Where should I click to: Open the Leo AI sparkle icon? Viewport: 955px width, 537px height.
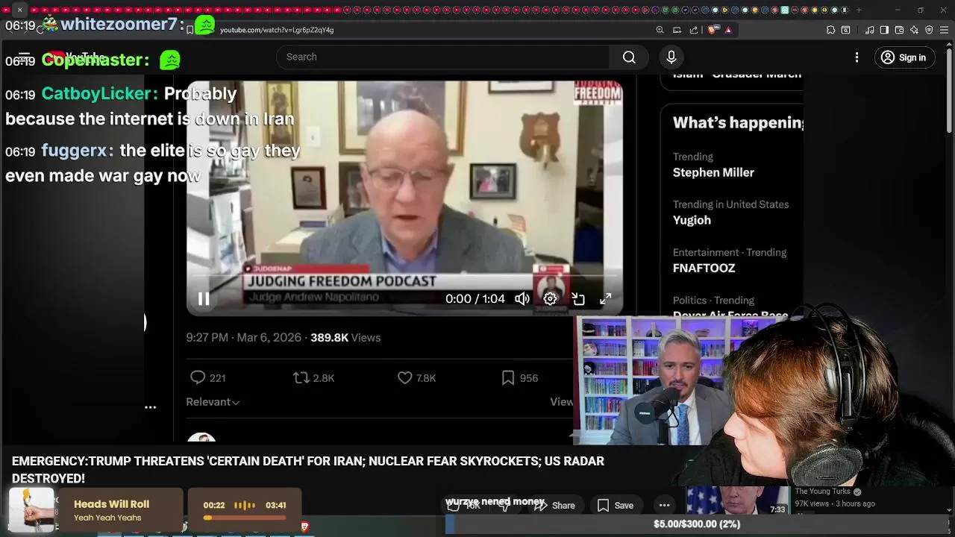914,30
